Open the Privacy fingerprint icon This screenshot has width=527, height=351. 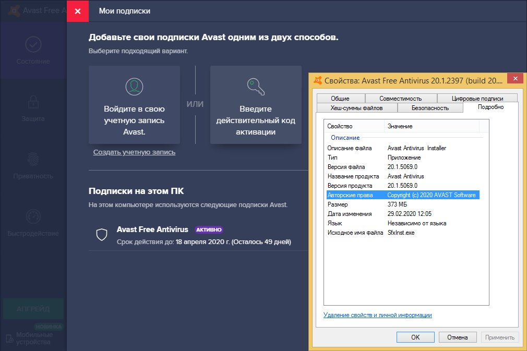33,159
